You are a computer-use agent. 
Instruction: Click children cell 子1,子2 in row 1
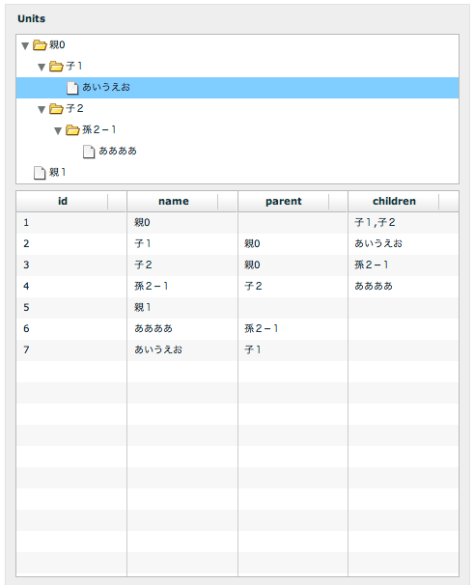(404, 223)
